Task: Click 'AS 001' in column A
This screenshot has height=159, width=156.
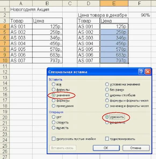Action: pyautogui.click(x=21, y=26)
